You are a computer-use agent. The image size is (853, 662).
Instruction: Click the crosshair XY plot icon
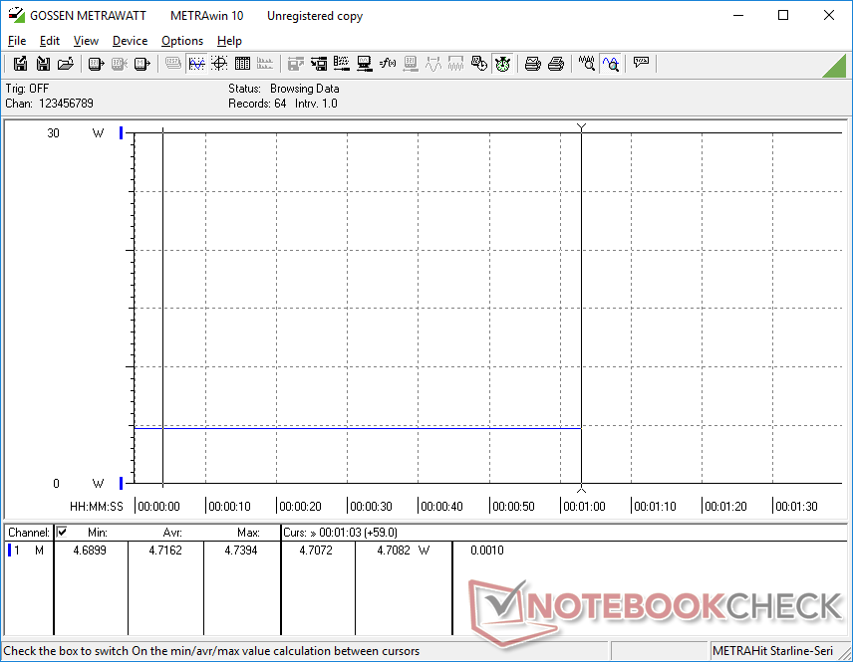(219, 64)
